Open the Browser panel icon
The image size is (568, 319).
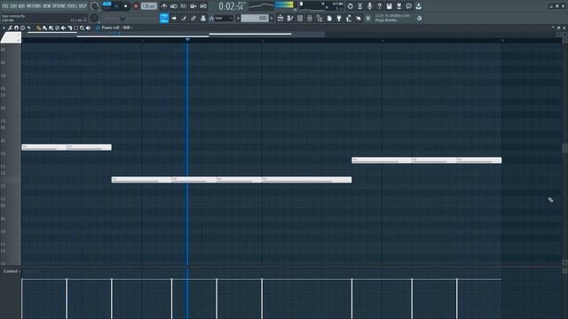coord(319,18)
